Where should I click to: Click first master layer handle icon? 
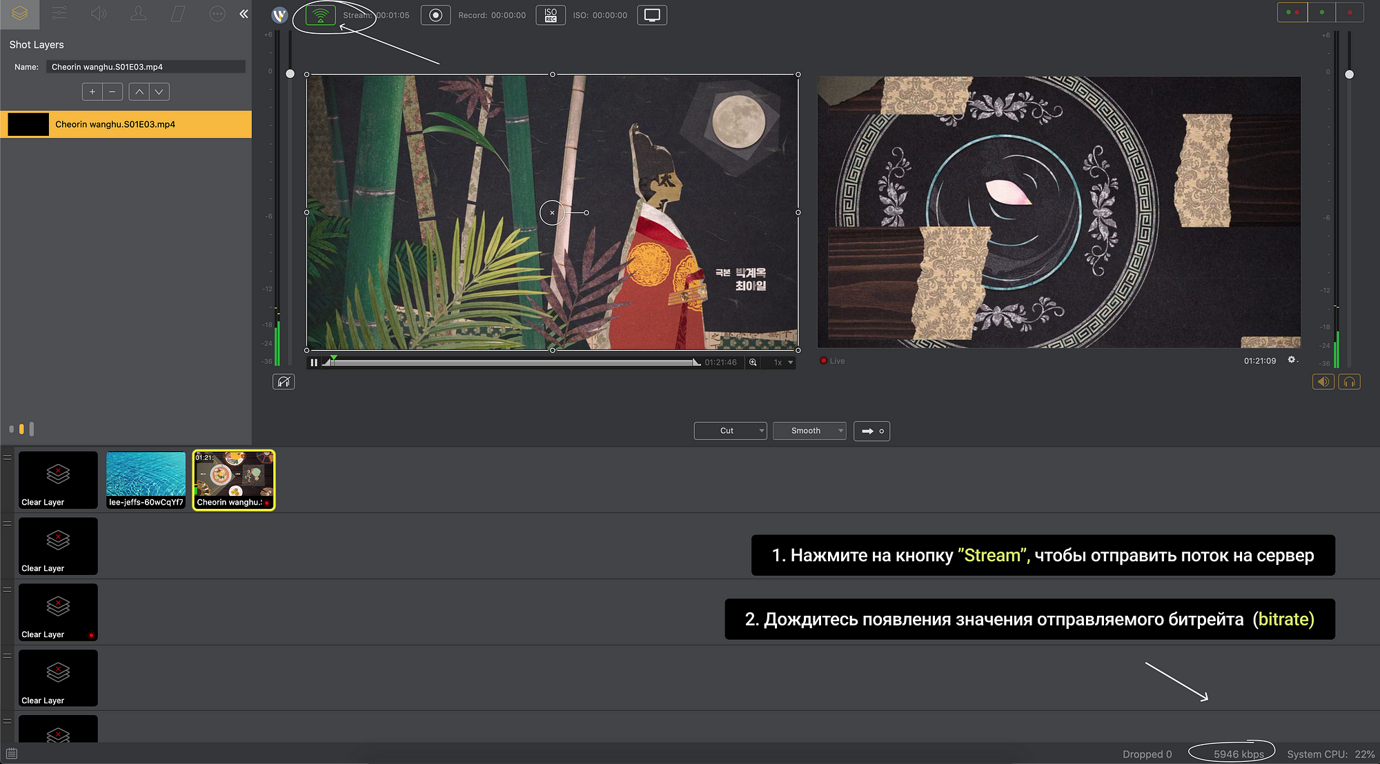[x=7, y=457]
